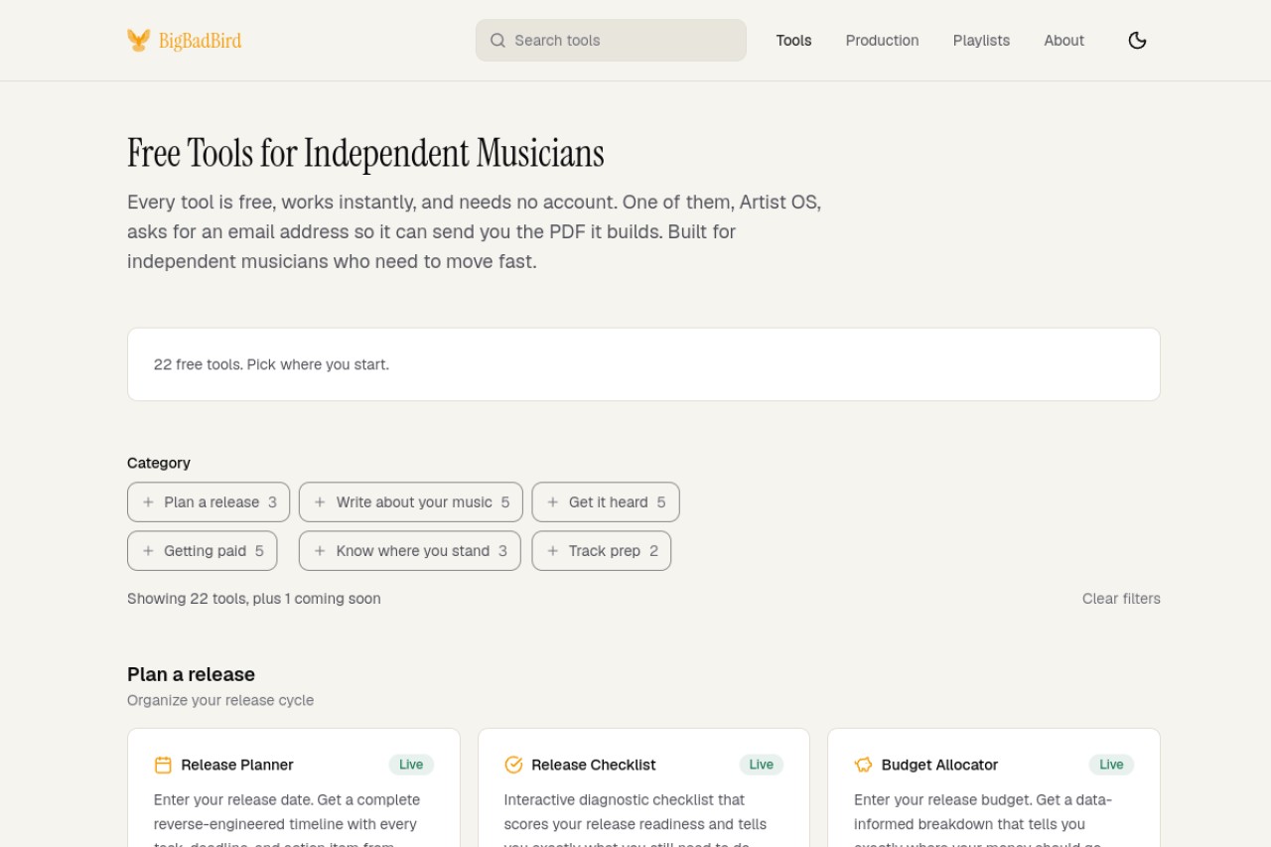Toggle dark mode with the moon icon
The height and width of the screenshot is (847, 1271).
point(1138,40)
